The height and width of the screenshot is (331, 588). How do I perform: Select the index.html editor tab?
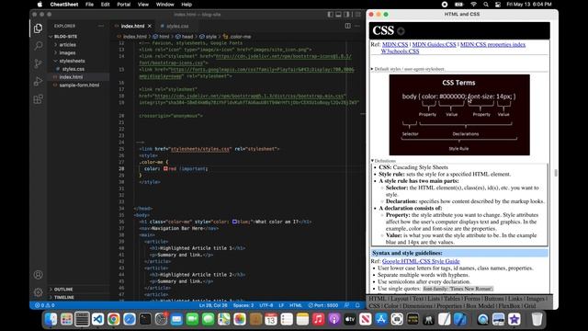(132, 26)
